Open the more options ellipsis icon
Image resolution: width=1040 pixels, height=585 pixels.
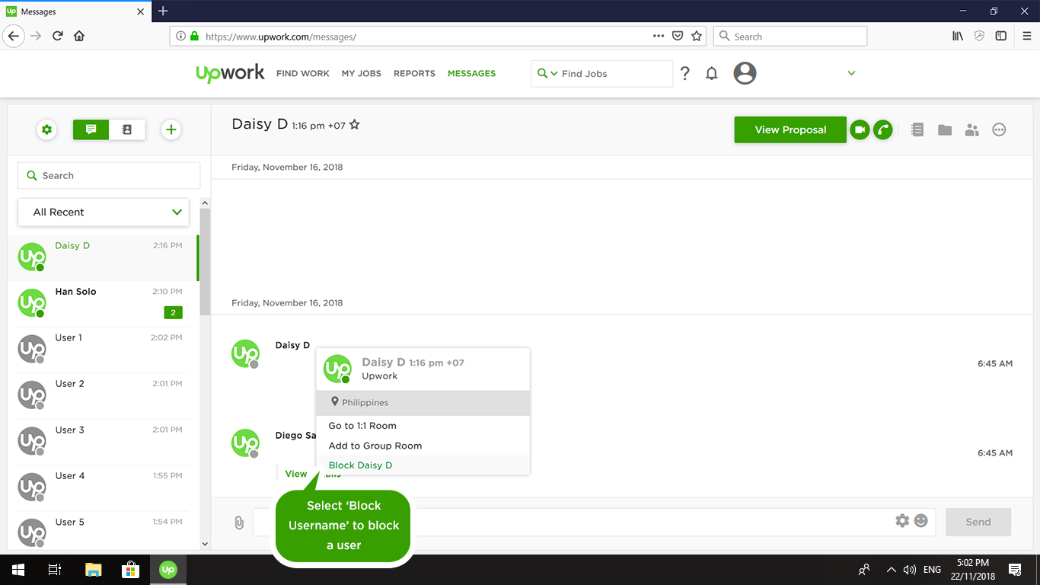pyautogui.click(x=999, y=130)
